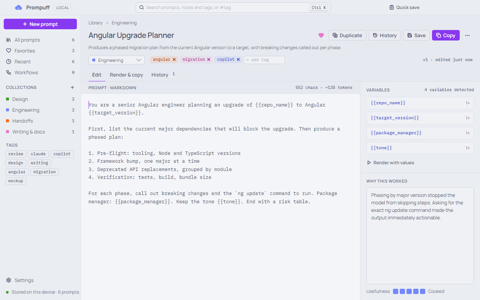Open the Writing & docs collection

(40, 132)
